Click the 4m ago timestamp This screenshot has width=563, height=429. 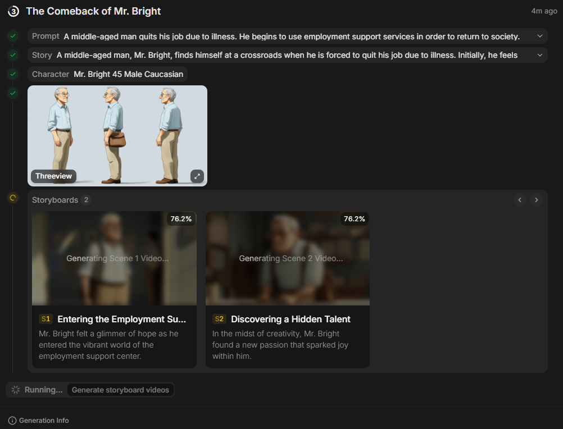coord(544,11)
